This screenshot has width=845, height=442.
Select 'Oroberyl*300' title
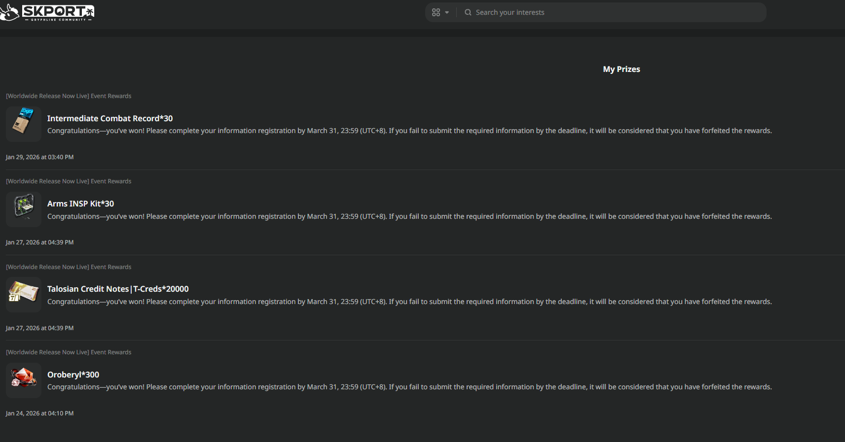(x=73, y=374)
